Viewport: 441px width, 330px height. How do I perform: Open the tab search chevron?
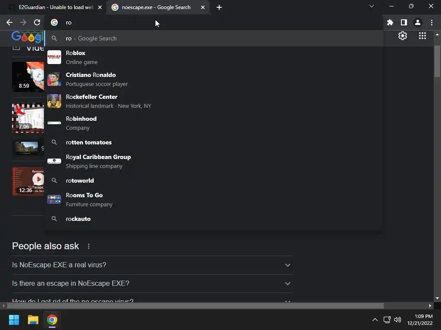(x=372, y=6)
